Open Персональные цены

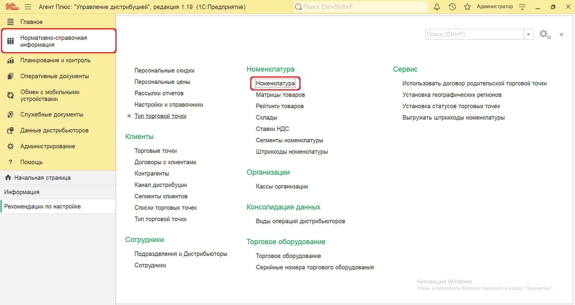(x=162, y=82)
